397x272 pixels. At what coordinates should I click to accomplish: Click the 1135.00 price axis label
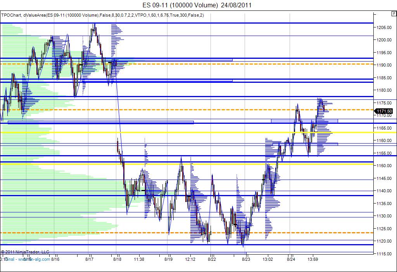(384, 204)
